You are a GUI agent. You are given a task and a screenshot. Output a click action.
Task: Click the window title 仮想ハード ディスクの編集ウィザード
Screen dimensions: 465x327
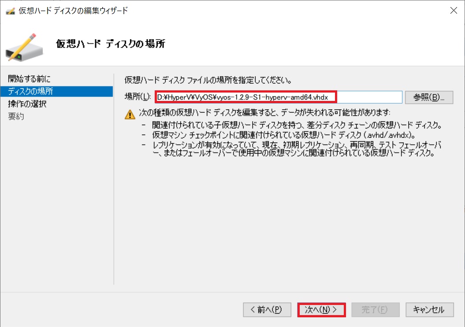73,11
